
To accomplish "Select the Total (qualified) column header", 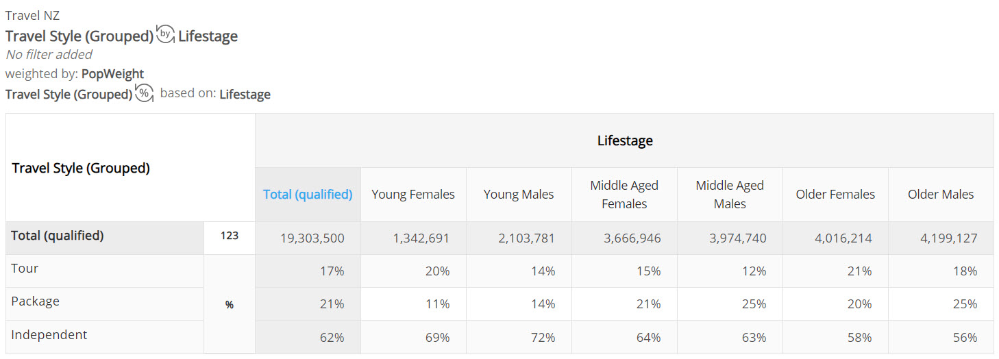I will (308, 195).
